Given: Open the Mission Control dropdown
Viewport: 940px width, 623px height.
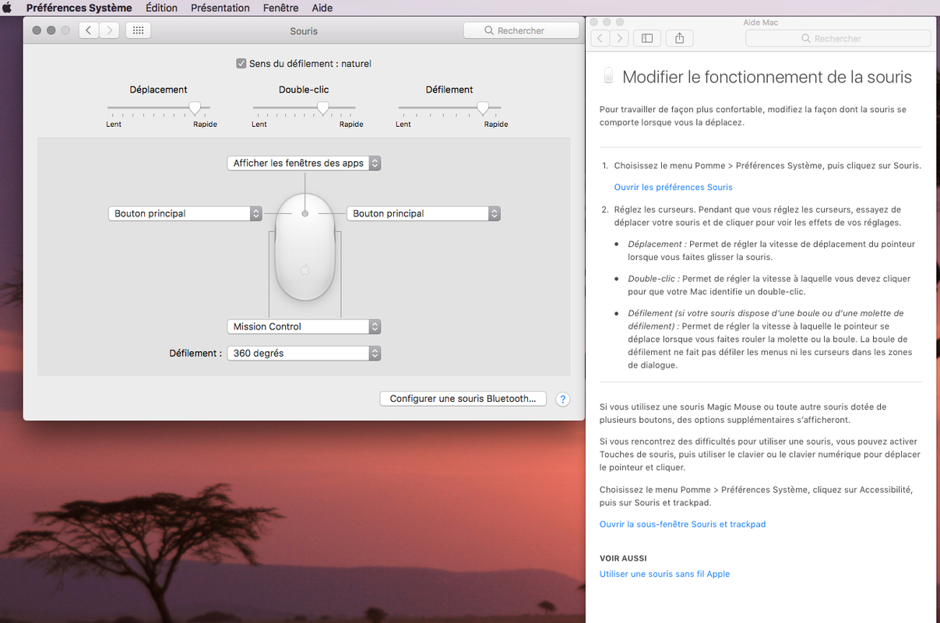Looking at the screenshot, I should pyautogui.click(x=304, y=326).
